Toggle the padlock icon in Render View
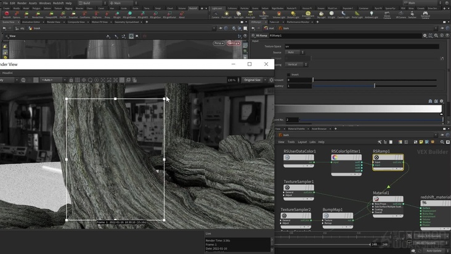Viewport: 451px width, 254px height. (x=71, y=80)
